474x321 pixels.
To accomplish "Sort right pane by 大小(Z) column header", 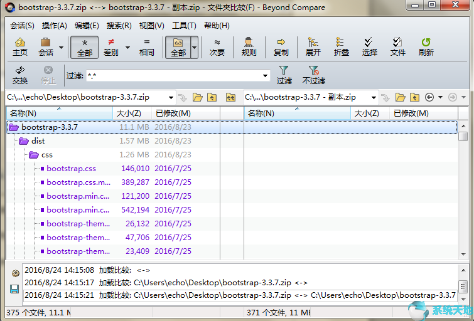I will [370, 113].
